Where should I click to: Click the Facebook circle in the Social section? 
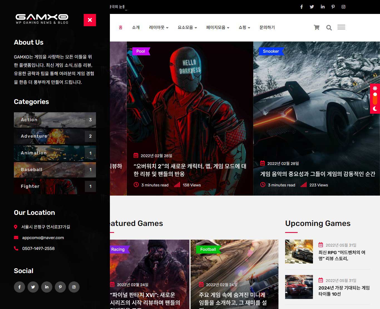(x=19, y=287)
